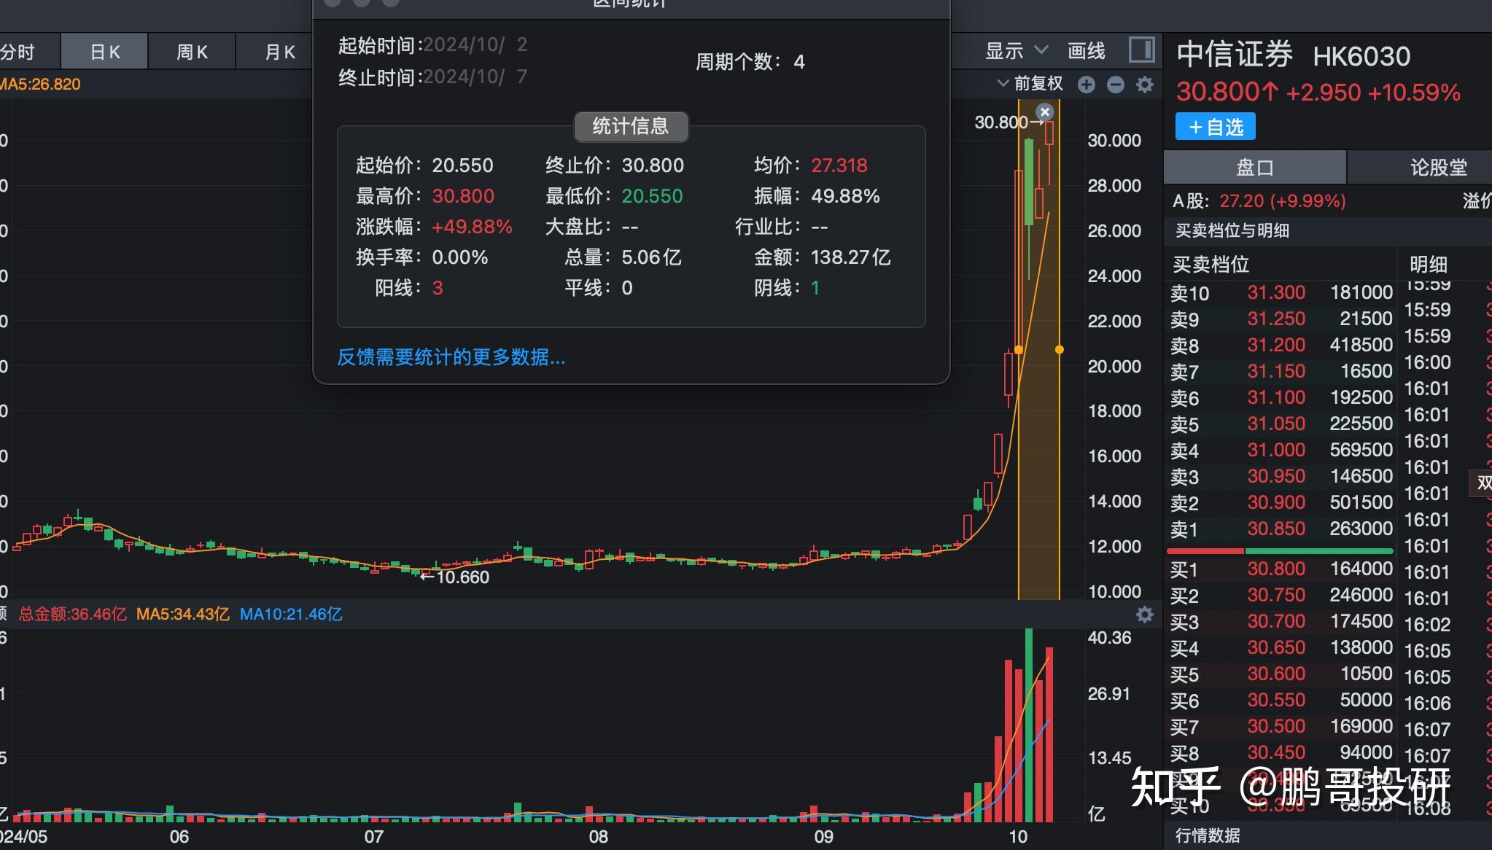This screenshot has width=1492, height=850.
Task: Select the 卖2 ask price 30.900
Action: (x=1276, y=503)
